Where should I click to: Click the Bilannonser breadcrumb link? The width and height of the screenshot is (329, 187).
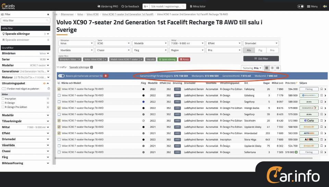[67, 14]
